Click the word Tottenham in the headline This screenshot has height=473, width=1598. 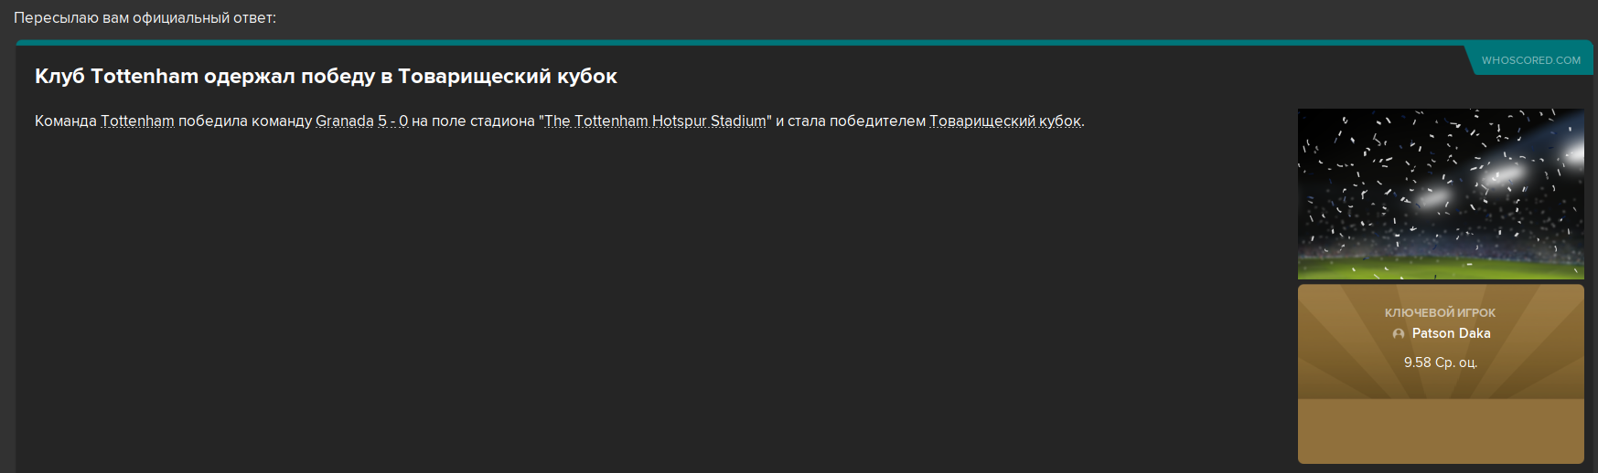pyautogui.click(x=145, y=77)
